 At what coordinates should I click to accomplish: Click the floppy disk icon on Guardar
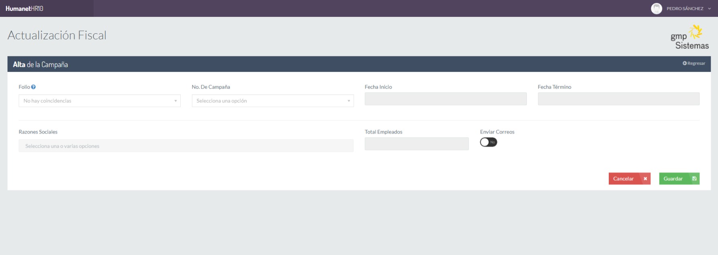[694, 179]
